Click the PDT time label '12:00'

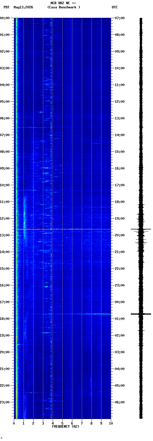5,219
